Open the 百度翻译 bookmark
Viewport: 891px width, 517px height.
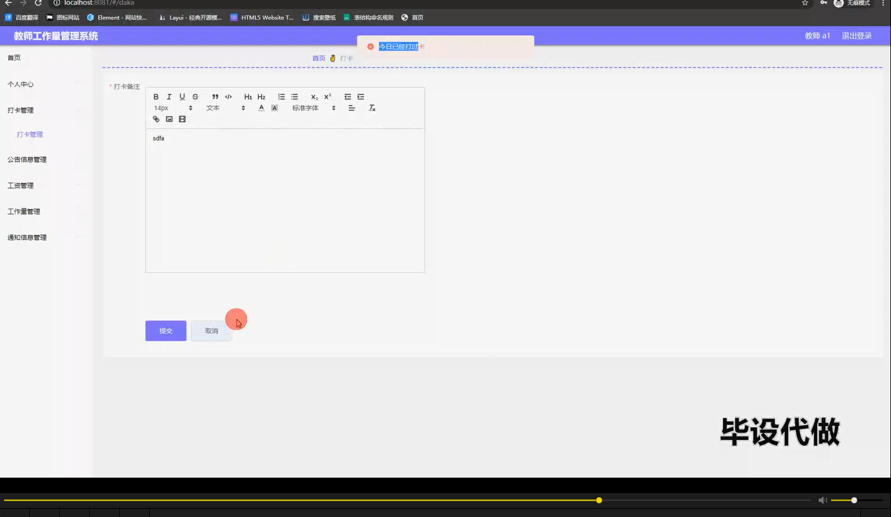(x=22, y=18)
